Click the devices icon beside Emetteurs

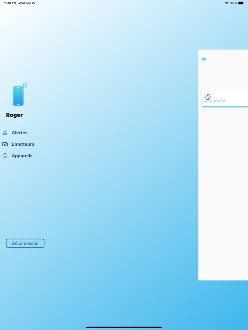point(5,144)
